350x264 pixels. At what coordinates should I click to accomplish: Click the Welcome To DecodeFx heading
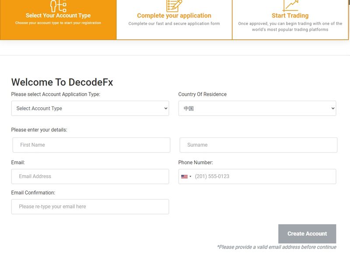tap(62, 82)
